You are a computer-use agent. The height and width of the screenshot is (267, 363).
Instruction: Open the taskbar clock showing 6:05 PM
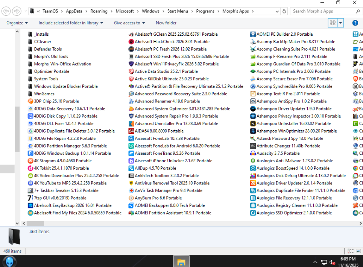pyautogui.click(x=348, y=262)
